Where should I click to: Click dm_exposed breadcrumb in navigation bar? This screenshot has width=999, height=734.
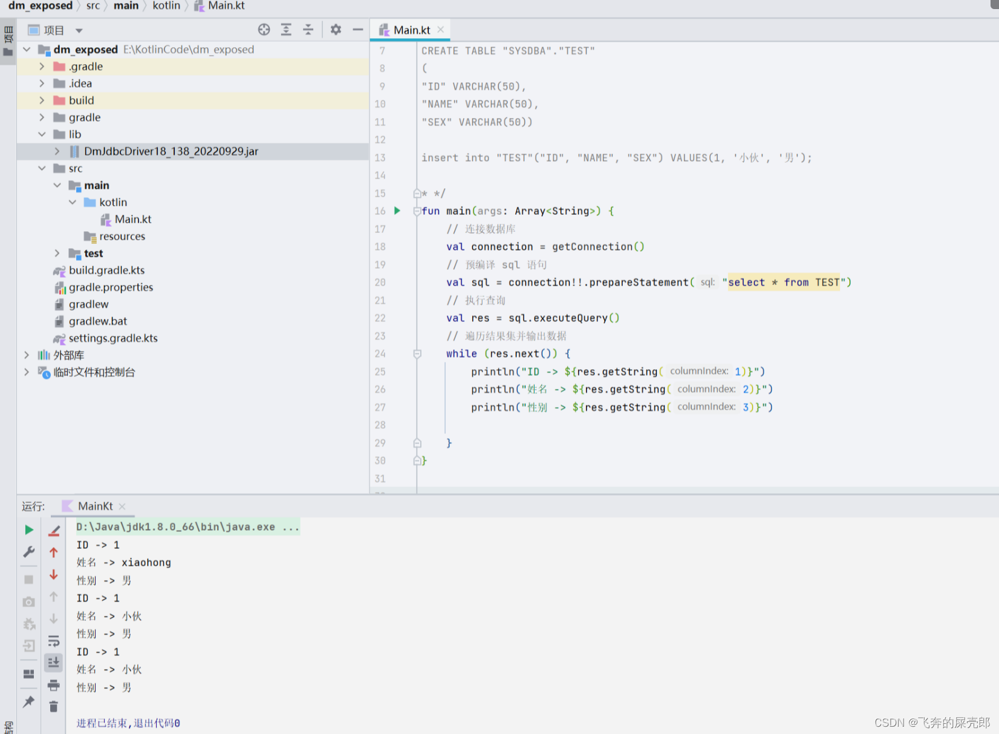click(40, 5)
